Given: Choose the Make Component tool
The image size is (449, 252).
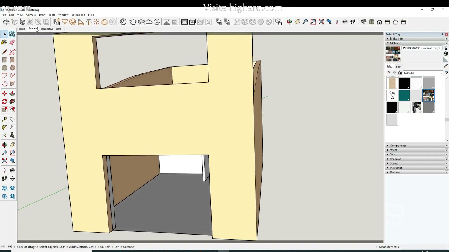Looking at the screenshot, I should (12, 34).
